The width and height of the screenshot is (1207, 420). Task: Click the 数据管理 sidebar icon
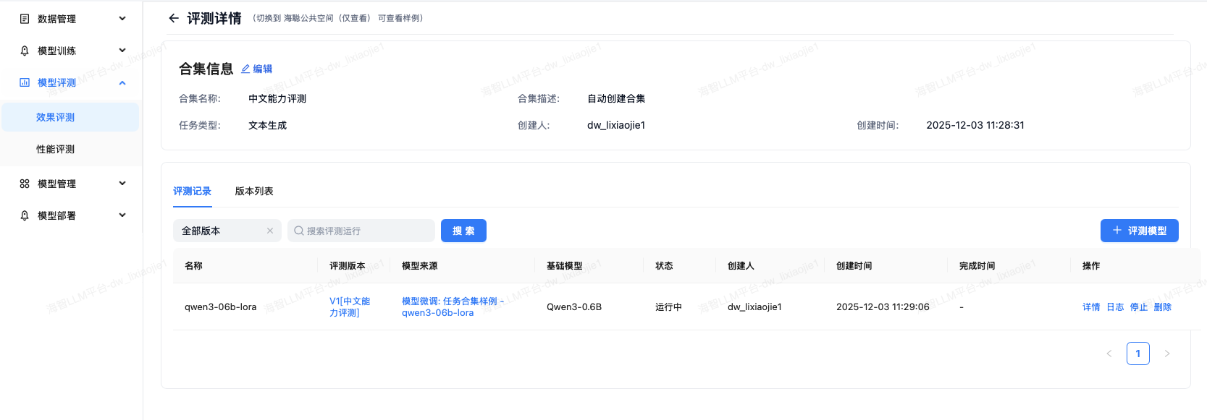pos(25,19)
